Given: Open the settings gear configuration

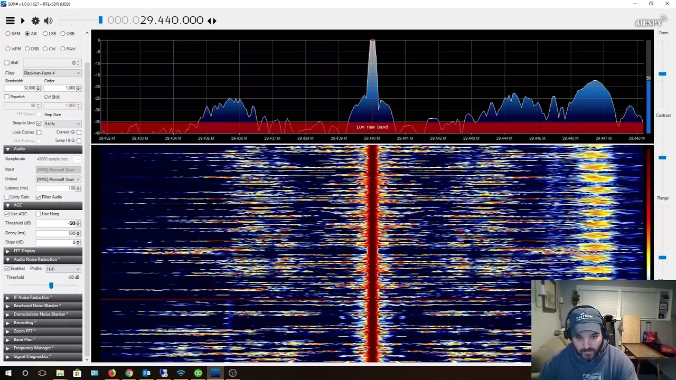Looking at the screenshot, I should coord(35,21).
